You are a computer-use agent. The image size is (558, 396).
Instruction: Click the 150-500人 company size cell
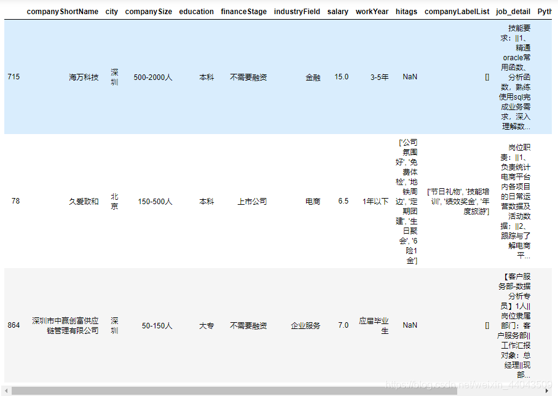(x=155, y=202)
